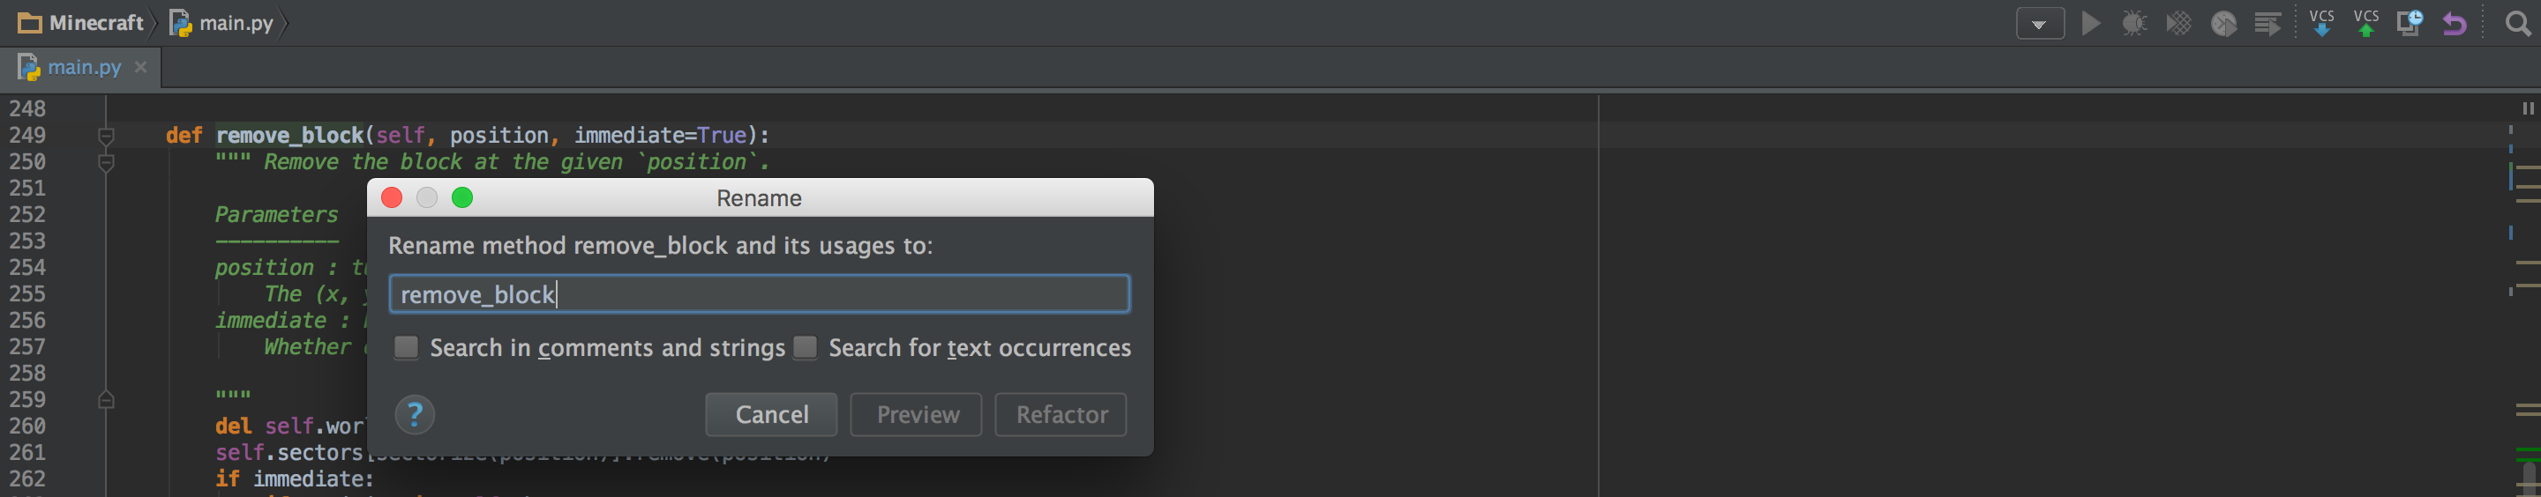Open the run configuration dropdown
This screenshot has width=2541, height=497.
click(x=2040, y=24)
